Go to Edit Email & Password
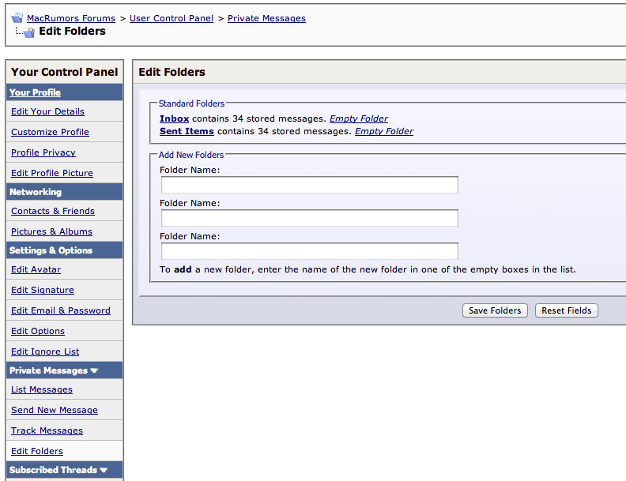The image size is (626, 481). point(61,310)
